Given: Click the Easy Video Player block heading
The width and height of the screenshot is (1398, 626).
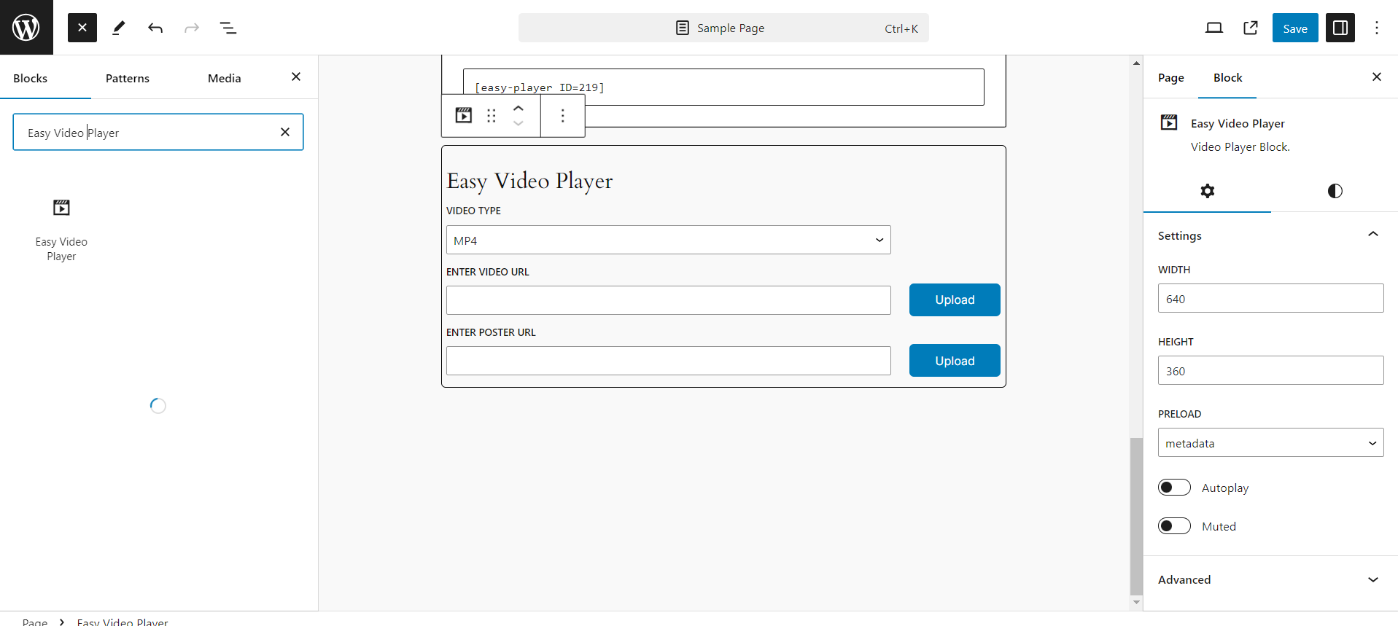Looking at the screenshot, I should coord(529,181).
